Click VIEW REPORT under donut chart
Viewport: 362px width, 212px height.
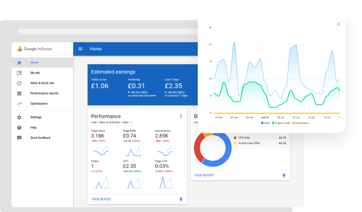[204, 175]
